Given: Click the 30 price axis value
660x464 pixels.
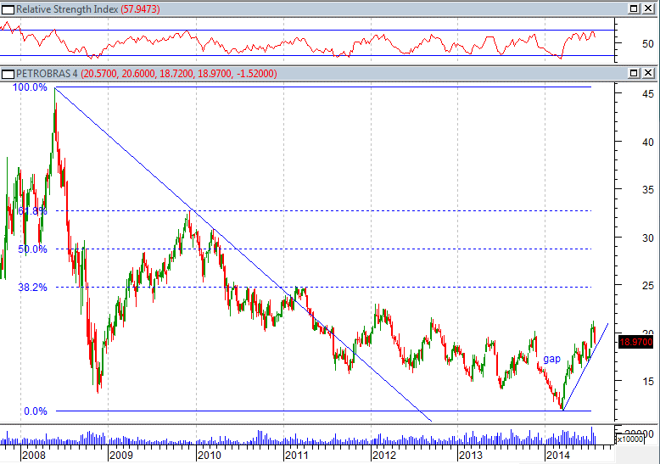Looking at the screenshot, I should (648, 238).
